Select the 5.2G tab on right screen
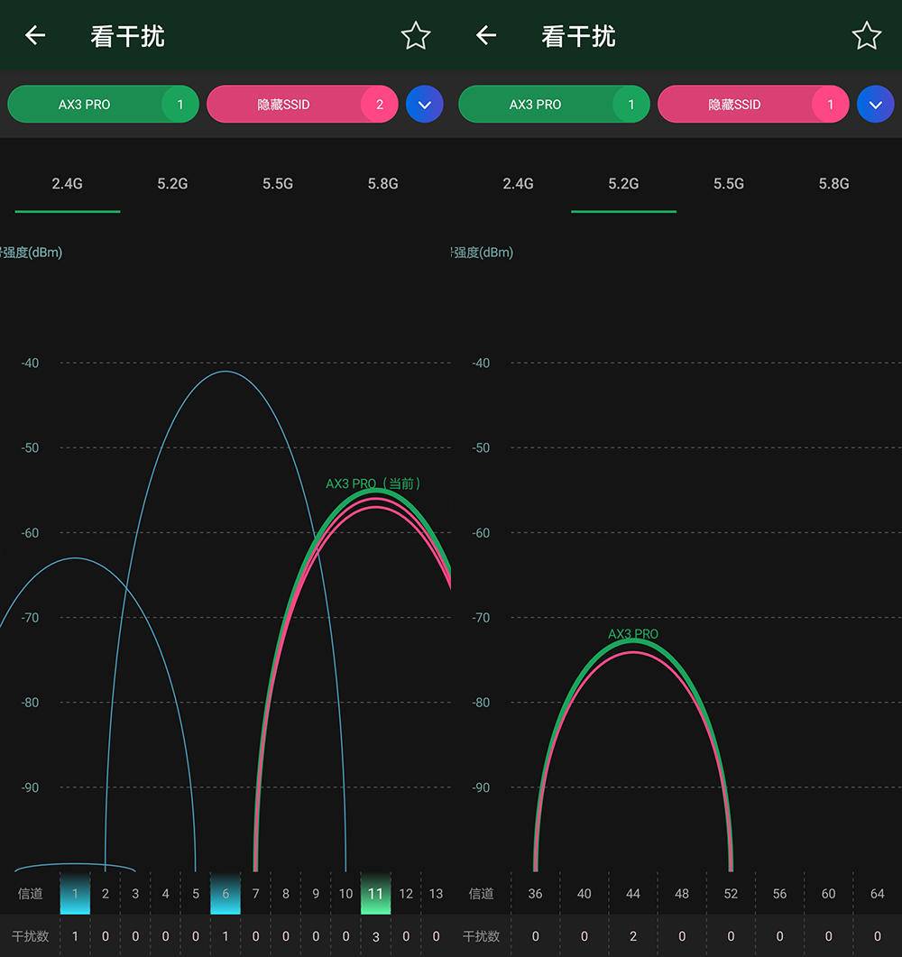Viewport: 902px width, 957px height. coord(623,184)
